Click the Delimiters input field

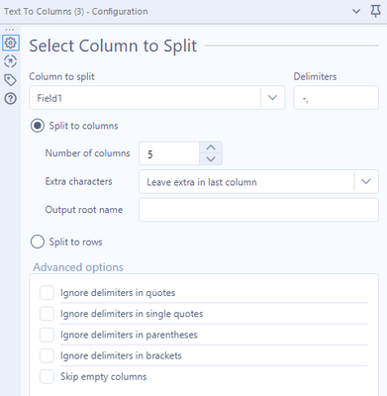coord(336,98)
